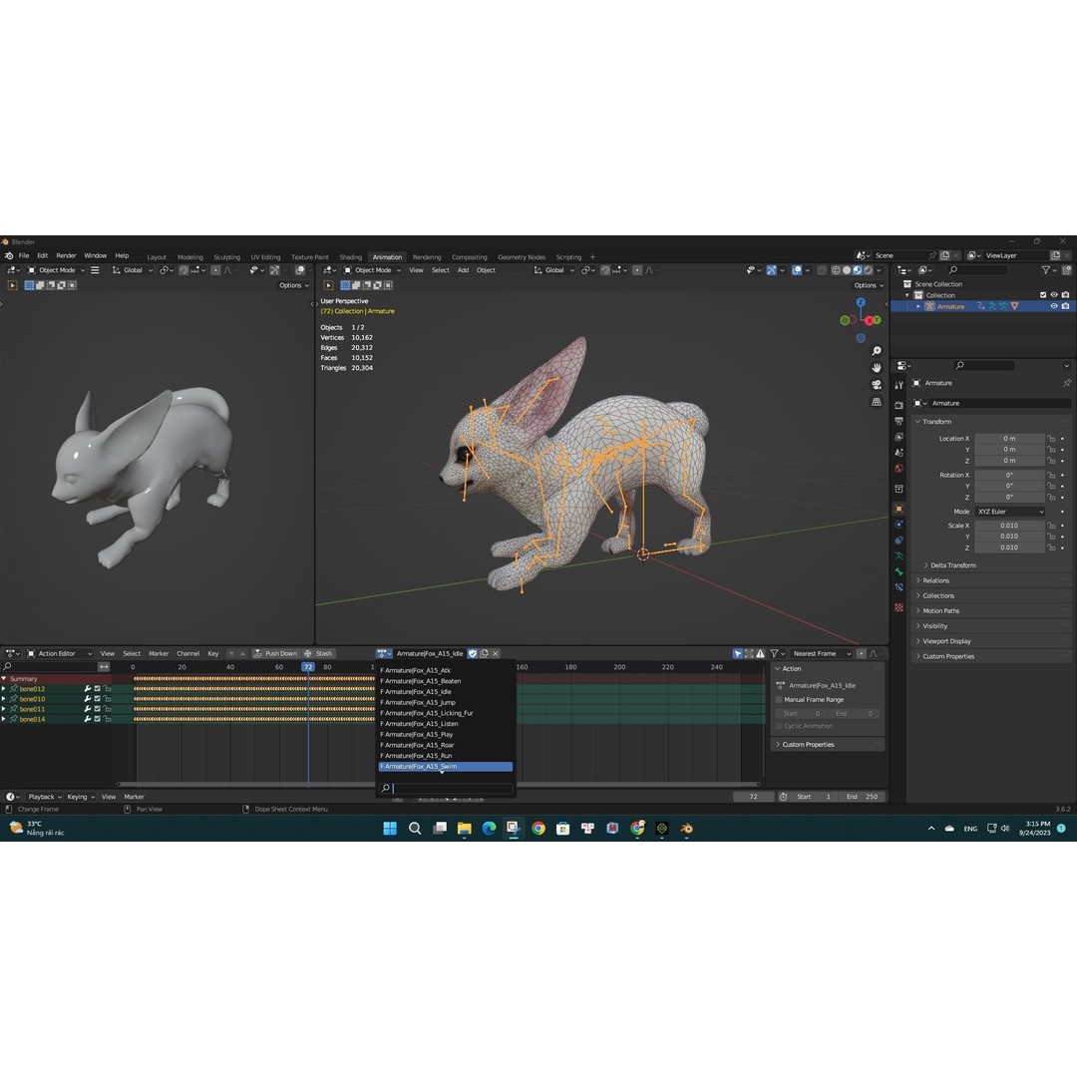Select rendered viewport shading mode
This screenshot has width=1077, height=1077.
tap(869, 270)
